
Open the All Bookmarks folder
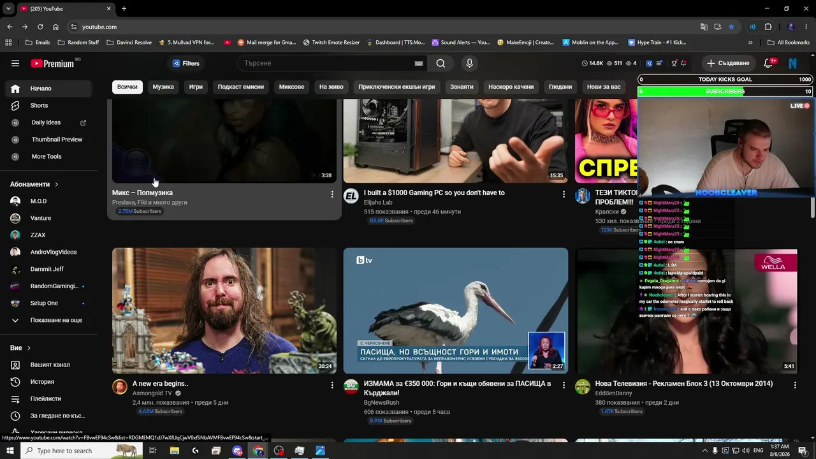tap(789, 43)
